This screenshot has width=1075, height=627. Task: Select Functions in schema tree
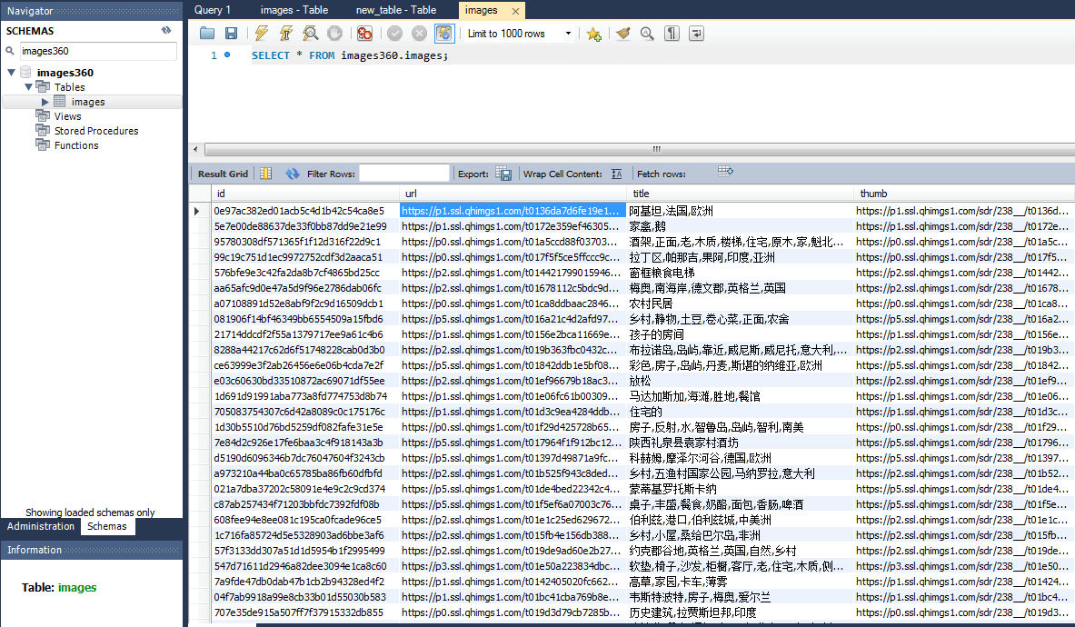76,145
